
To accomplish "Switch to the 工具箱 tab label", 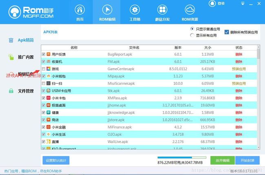I will click(x=135, y=19).
